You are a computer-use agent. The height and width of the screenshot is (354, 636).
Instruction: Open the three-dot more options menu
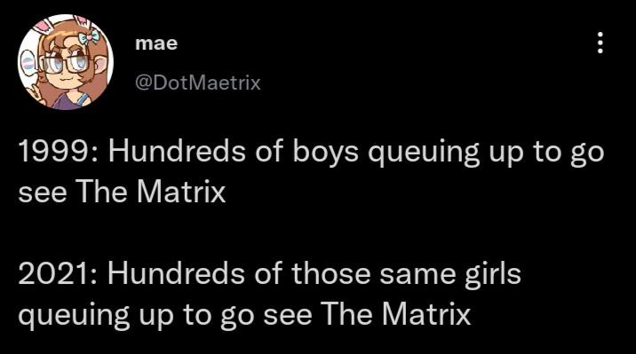pyautogui.click(x=600, y=43)
